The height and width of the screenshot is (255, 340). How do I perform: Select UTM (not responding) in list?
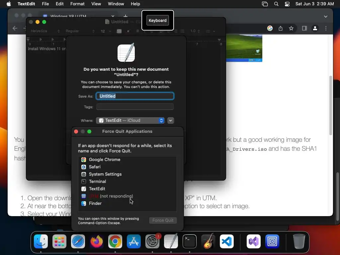coord(127,196)
